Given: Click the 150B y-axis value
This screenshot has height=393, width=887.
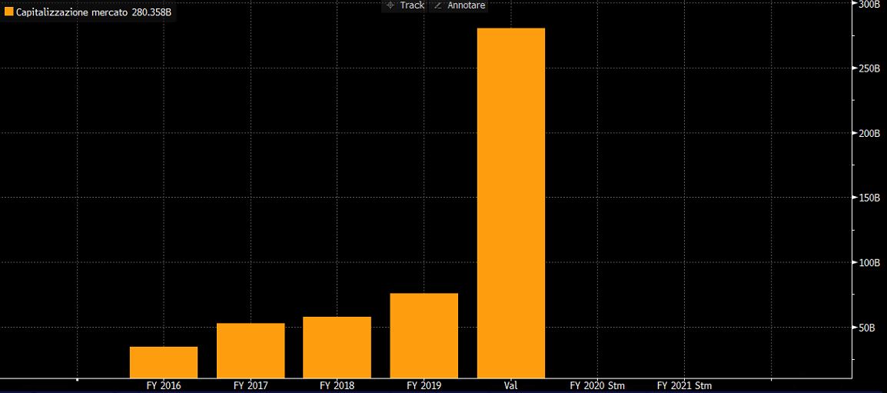Looking at the screenshot, I should [x=869, y=198].
